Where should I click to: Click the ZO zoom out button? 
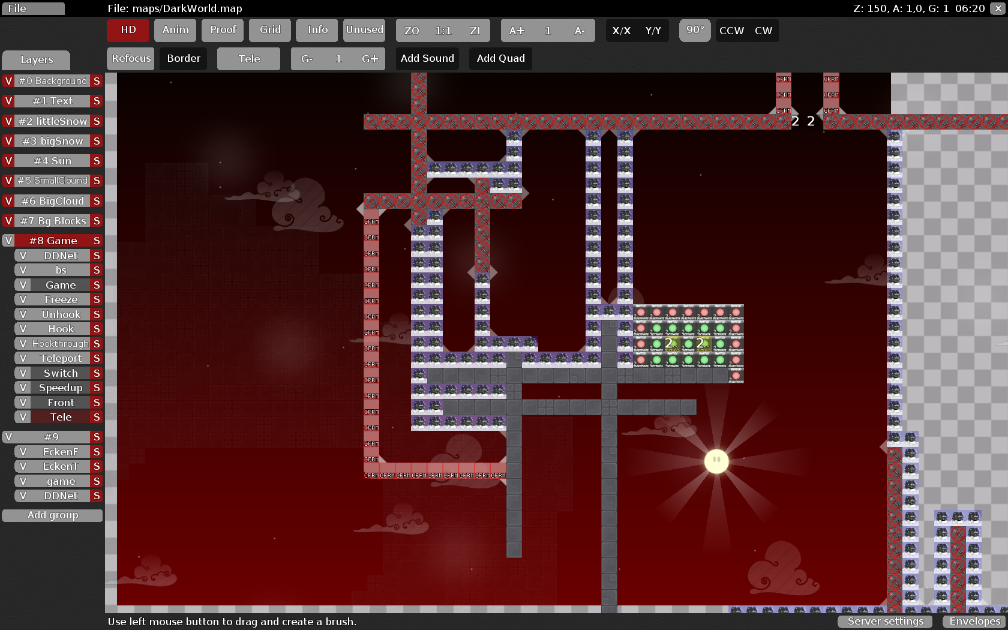click(412, 31)
